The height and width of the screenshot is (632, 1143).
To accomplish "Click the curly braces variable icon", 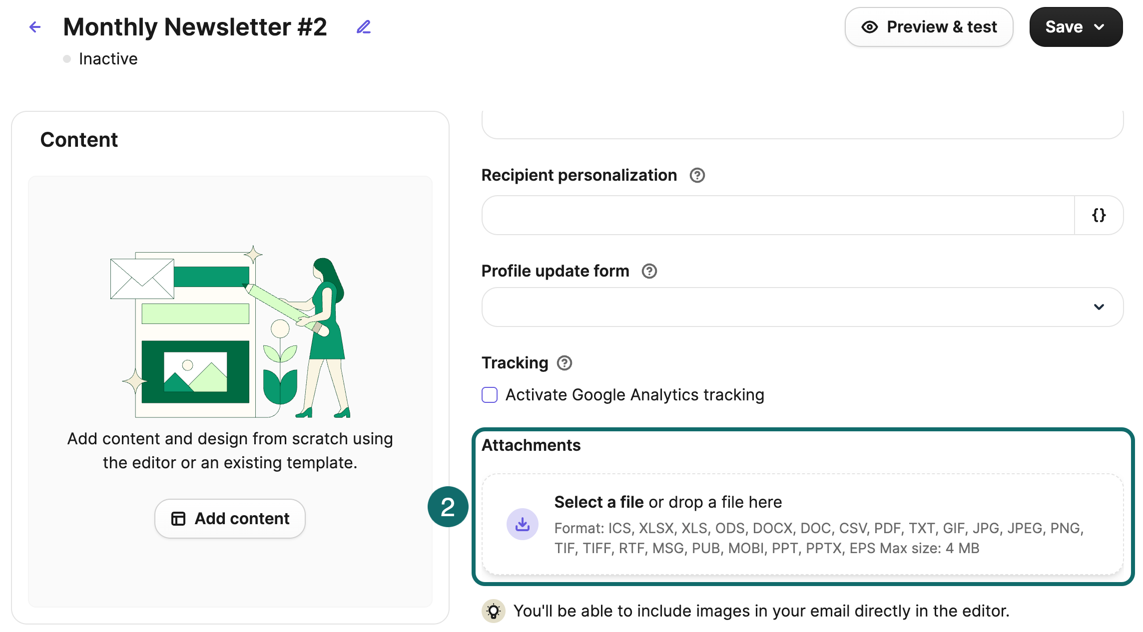I will [x=1099, y=215].
